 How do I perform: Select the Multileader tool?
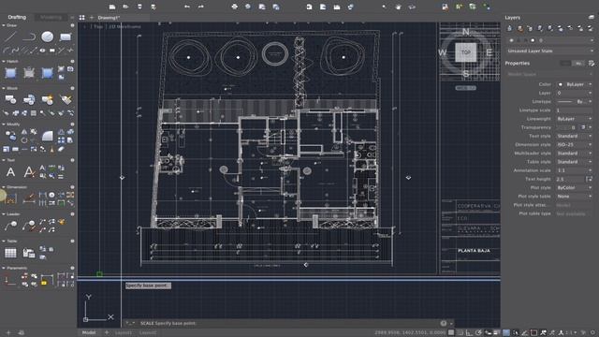pos(10,226)
